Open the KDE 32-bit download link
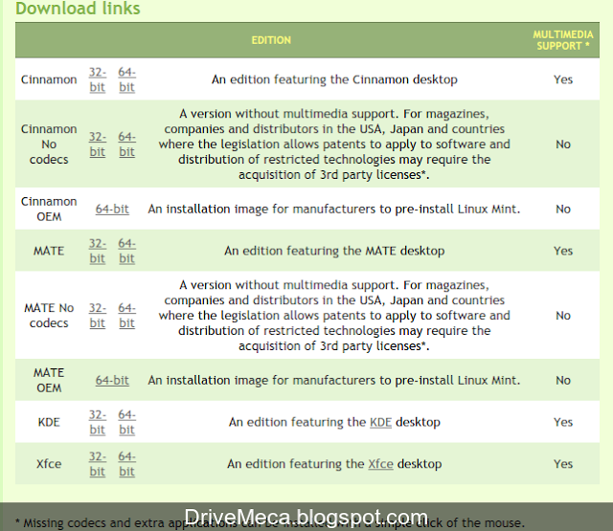This screenshot has height=531, width=613. tap(98, 422)
